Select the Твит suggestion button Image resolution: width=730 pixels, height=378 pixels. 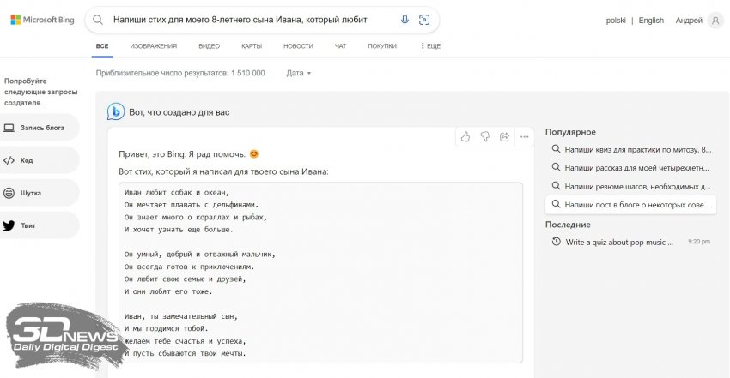point(40,225)
